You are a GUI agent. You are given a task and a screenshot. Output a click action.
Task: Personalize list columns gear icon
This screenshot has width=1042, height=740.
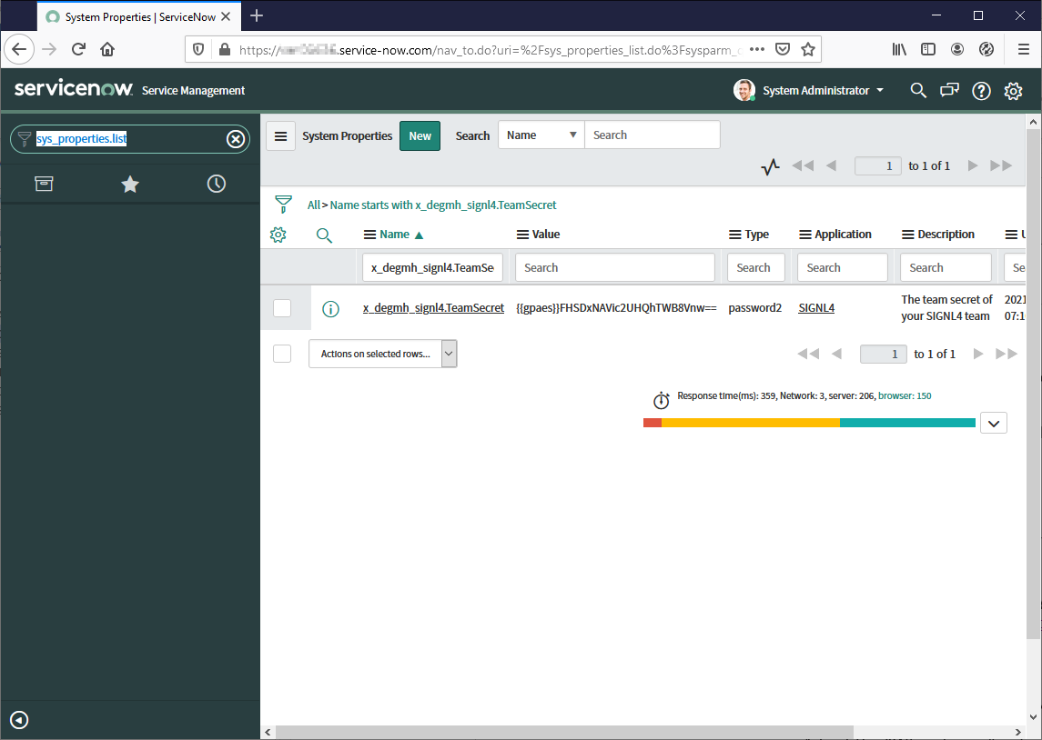278,235
